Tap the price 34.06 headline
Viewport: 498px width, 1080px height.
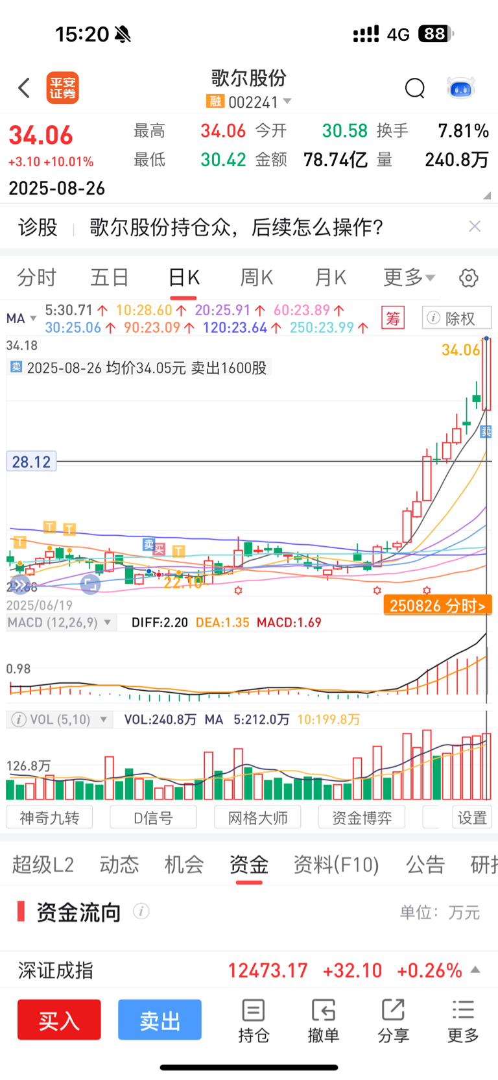click(41, 136)
